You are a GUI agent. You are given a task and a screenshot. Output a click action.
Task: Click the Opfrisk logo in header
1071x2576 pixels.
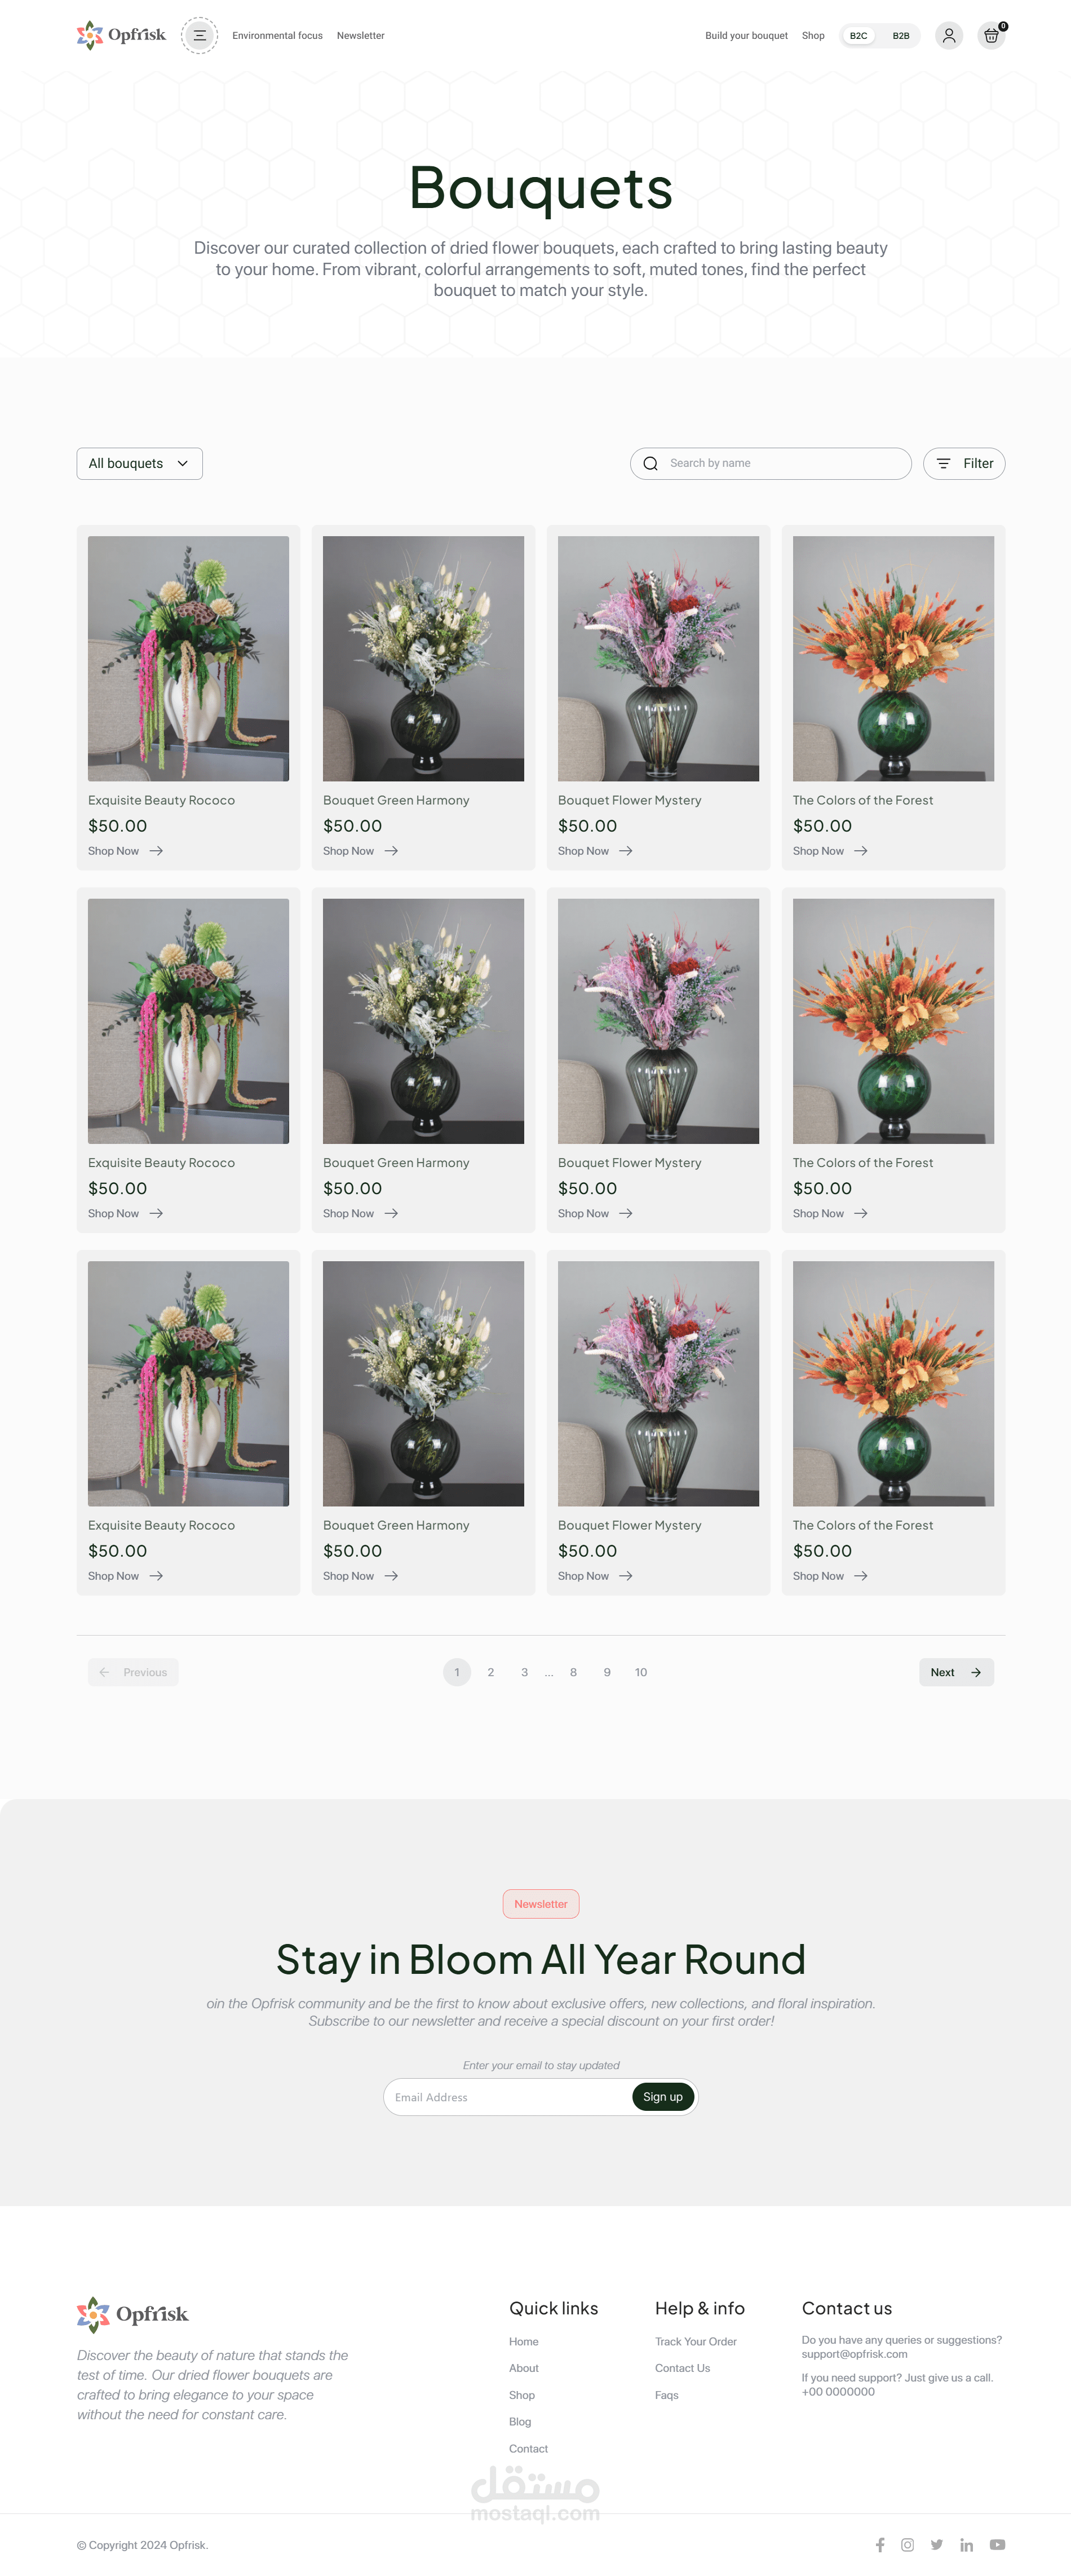(x=121, y=35)
